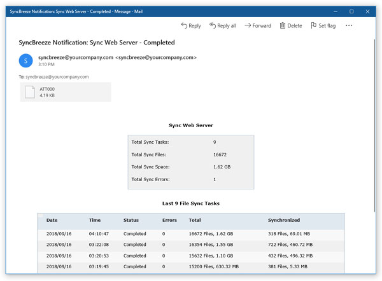
Task: Click the 3:10 PM timestamp
Action: point(46,64)
